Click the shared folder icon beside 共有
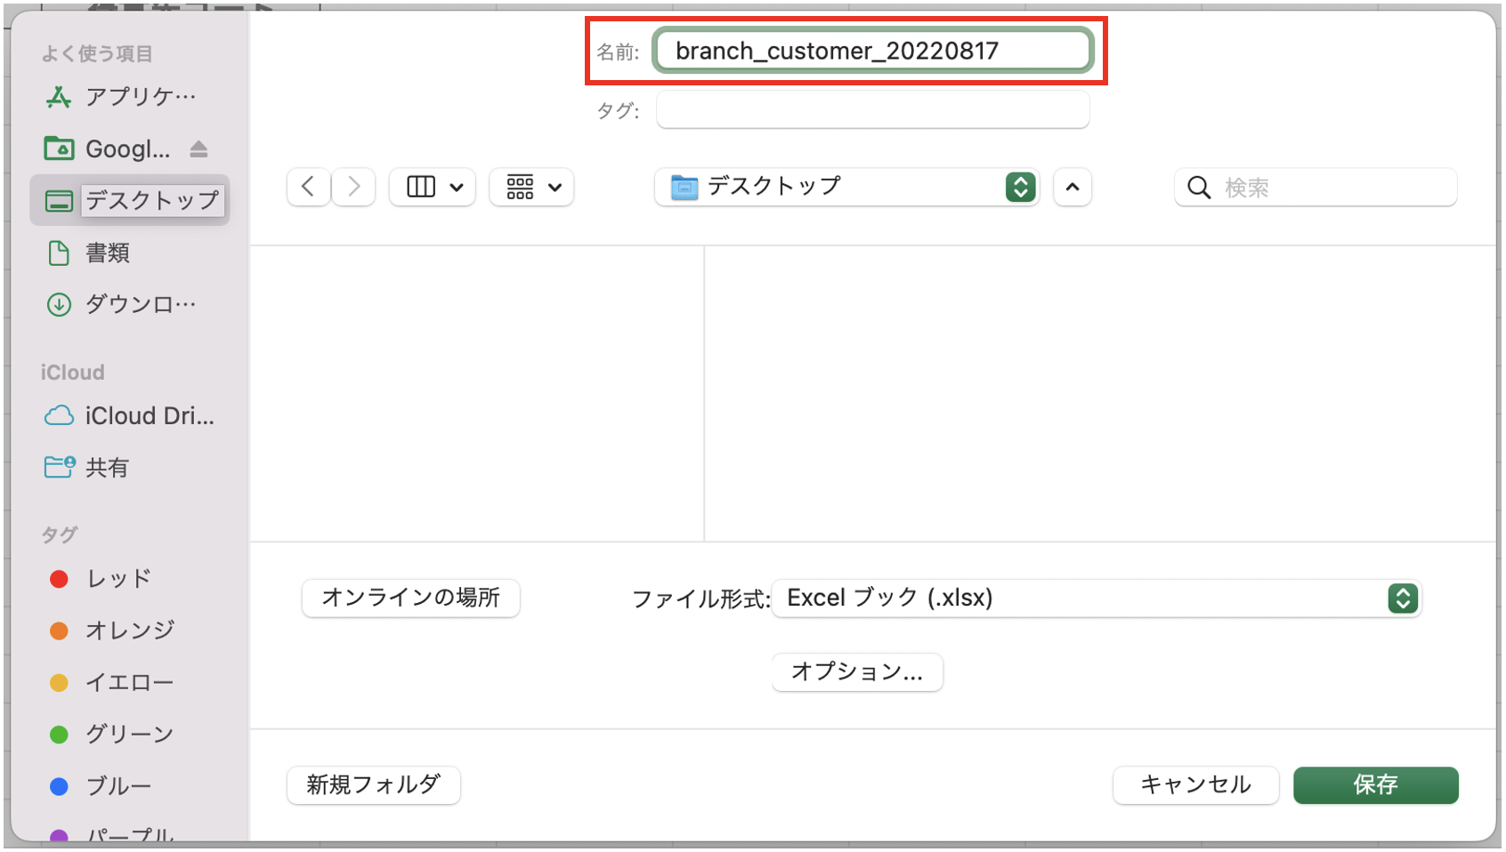The height and width of the screenshot is (852, 1506). point(60,467)
